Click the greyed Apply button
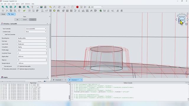The height and width of the screenshot is (106, 189). point(33,20)
